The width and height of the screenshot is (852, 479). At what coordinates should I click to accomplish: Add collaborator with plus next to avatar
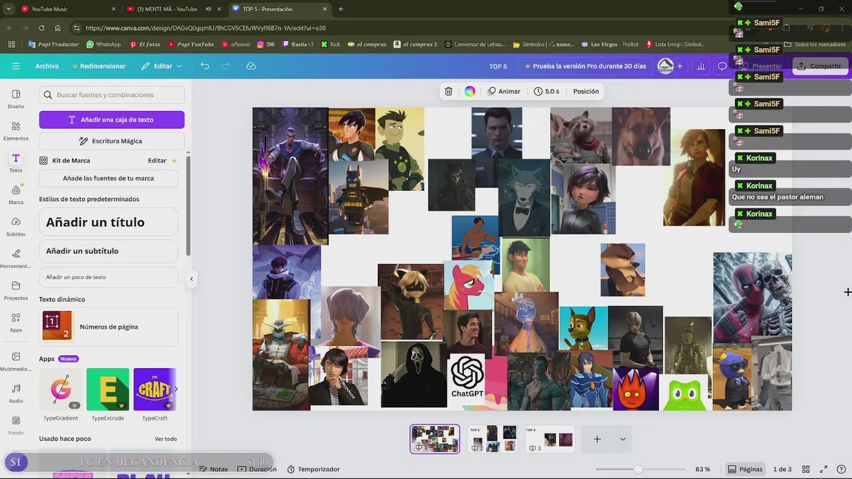point(680,66)
